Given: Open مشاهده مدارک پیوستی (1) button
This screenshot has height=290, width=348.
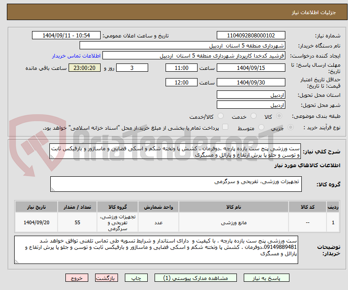Looking at the screenshot, I should point(196,278).
